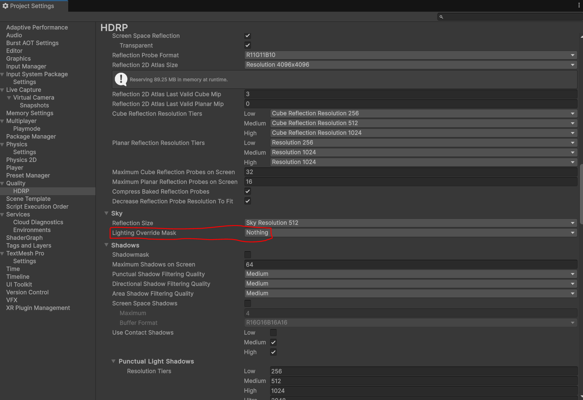
Task: Uncheck Use Contact Shadows for High
Action: pos(273,352)
